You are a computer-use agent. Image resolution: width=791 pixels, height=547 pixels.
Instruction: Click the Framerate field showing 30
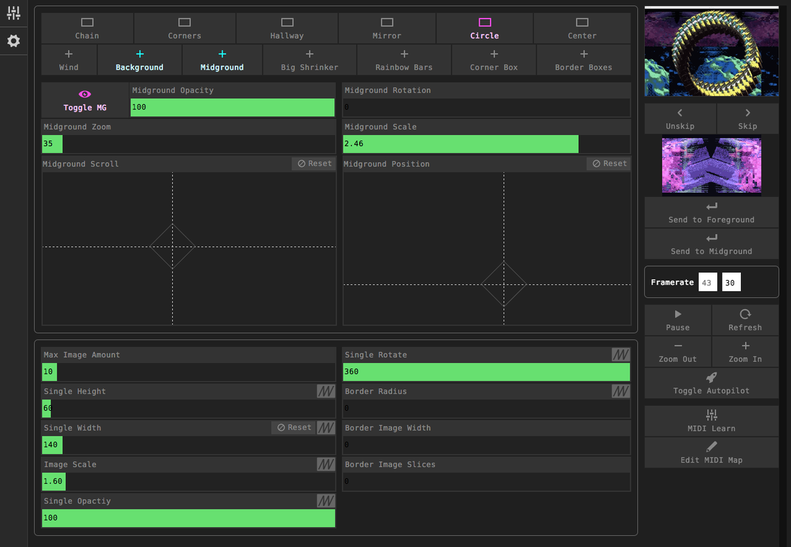coord(731,282)
